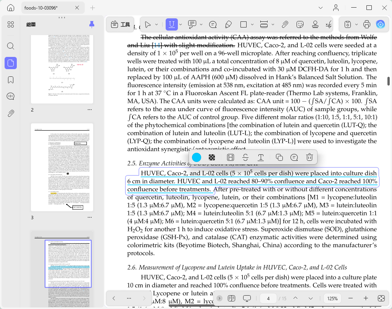Open the sticker tool in toolbar
392x309 pixels.
pos(300,24)
